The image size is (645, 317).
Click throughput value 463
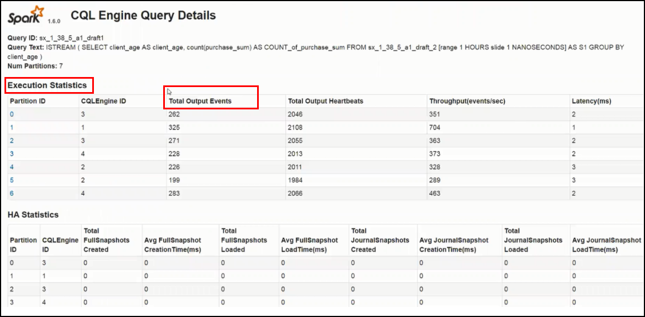coord(435,193)
